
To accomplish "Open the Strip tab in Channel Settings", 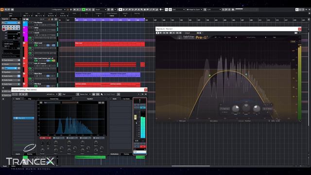I will click(30, 99).
